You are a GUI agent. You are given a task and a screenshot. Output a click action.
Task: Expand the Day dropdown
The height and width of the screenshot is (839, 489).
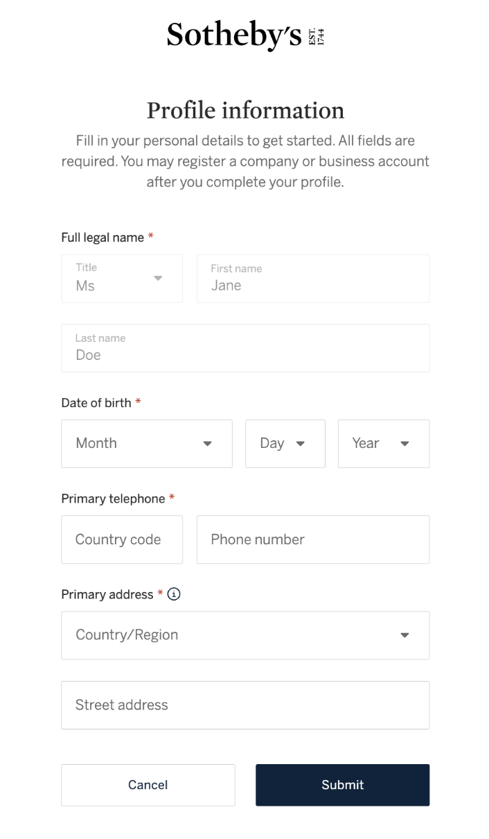click(x=285, y=444)
